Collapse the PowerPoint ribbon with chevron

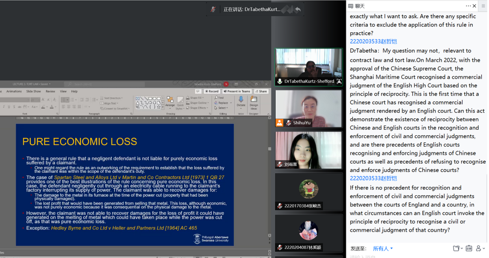coord(268,114)
